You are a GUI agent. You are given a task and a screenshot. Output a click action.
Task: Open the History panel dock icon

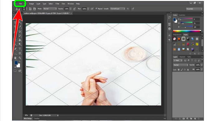point(169,18)
